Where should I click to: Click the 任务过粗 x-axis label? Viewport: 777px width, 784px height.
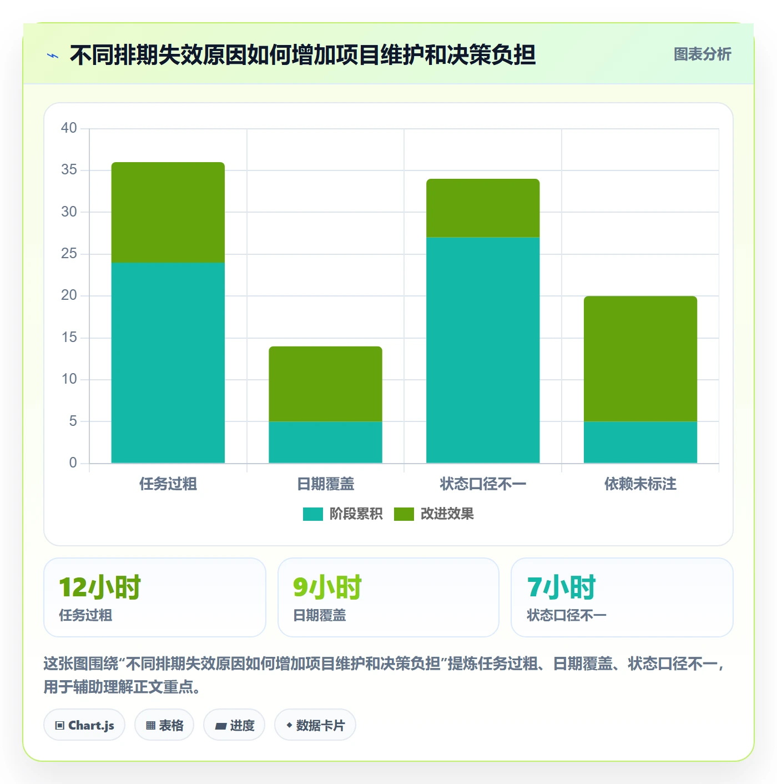168,484
